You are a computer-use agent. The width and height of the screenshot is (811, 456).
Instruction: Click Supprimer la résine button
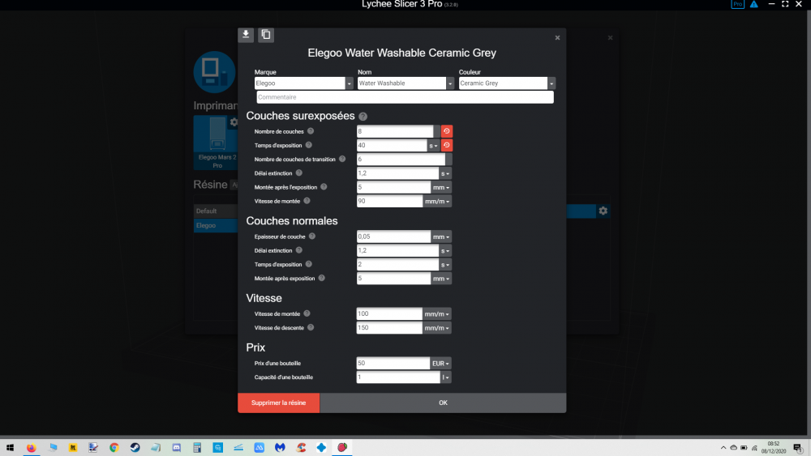pos(279,403)
